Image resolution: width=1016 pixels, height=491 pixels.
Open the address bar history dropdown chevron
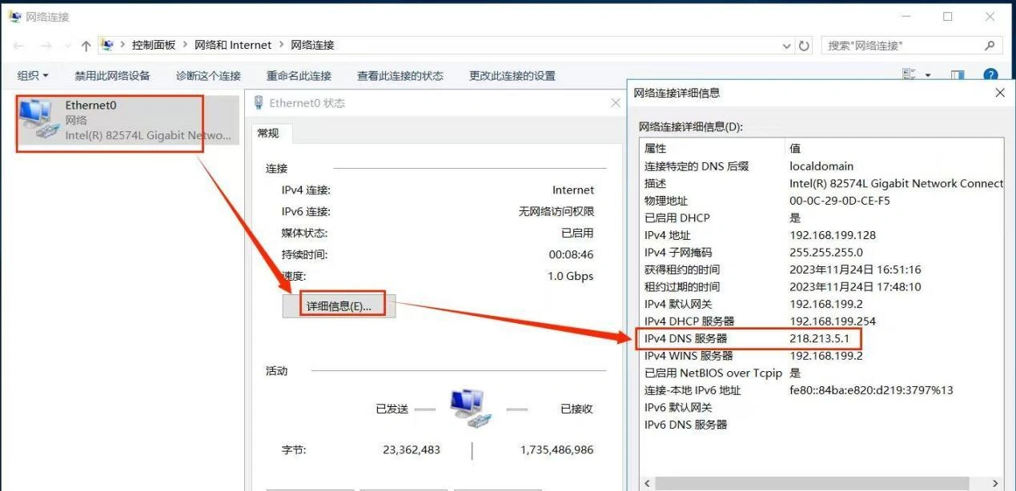click(x=785, y=46)
